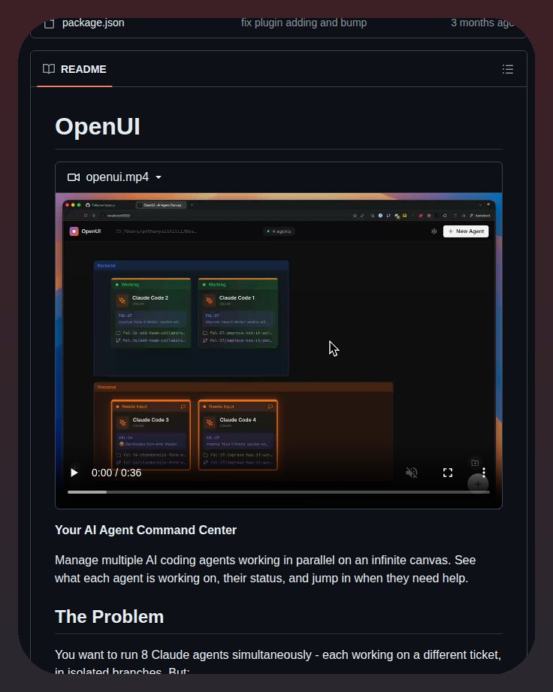Click the OpenUI heading
This screenshot has width=553, height=692.
coord(98,127)
